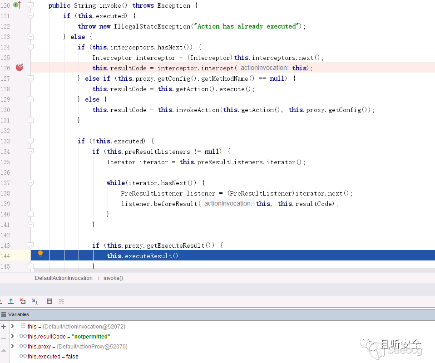This screenshot has height=363, width=435.
Task: Collapse the while loop fold on line 137
Action: click(31, 183)
